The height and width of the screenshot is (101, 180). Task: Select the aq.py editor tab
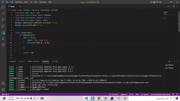tap(13, 6)
